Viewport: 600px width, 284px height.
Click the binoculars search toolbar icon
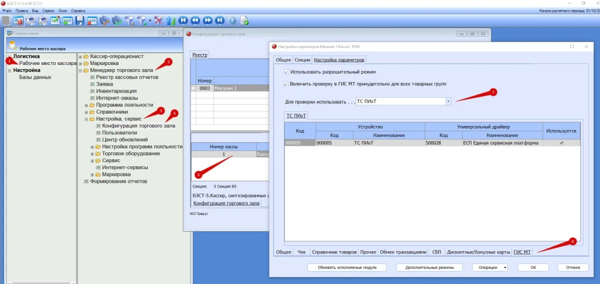click(x=104, y=20)
